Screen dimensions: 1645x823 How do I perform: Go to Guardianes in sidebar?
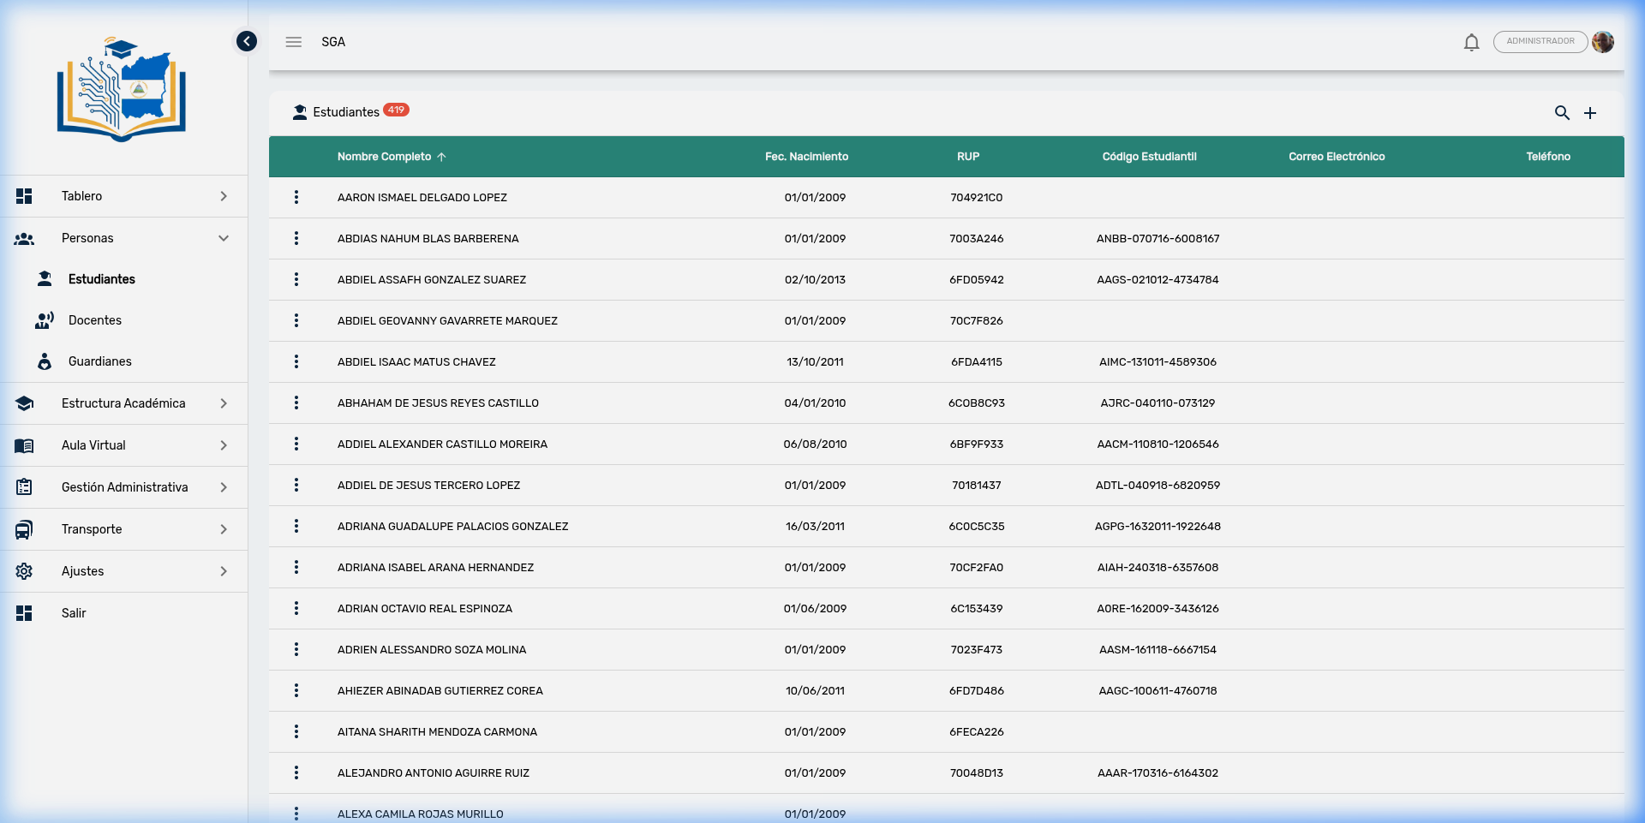pyautogui.click(x=100, y=361)
